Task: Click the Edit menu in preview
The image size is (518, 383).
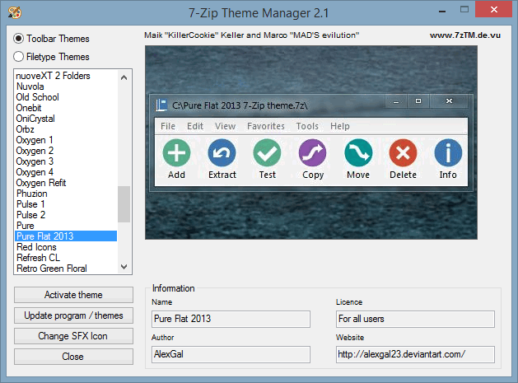Action: (x=195, y=126)
